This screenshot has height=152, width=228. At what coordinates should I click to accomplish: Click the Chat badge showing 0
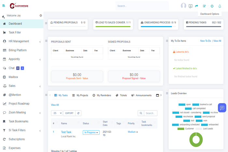pyautogui.click(x=18, y=68)
